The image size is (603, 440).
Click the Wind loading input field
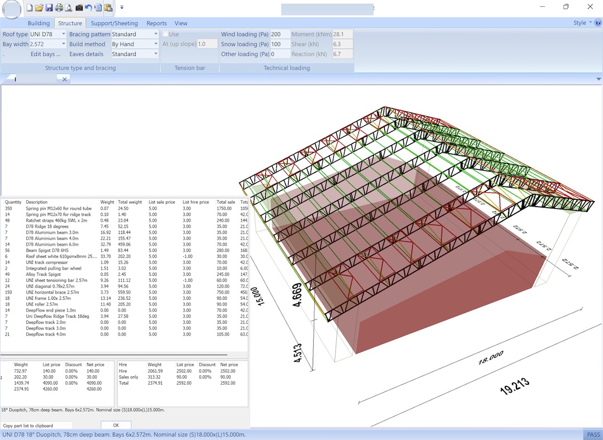click(280, 34)
